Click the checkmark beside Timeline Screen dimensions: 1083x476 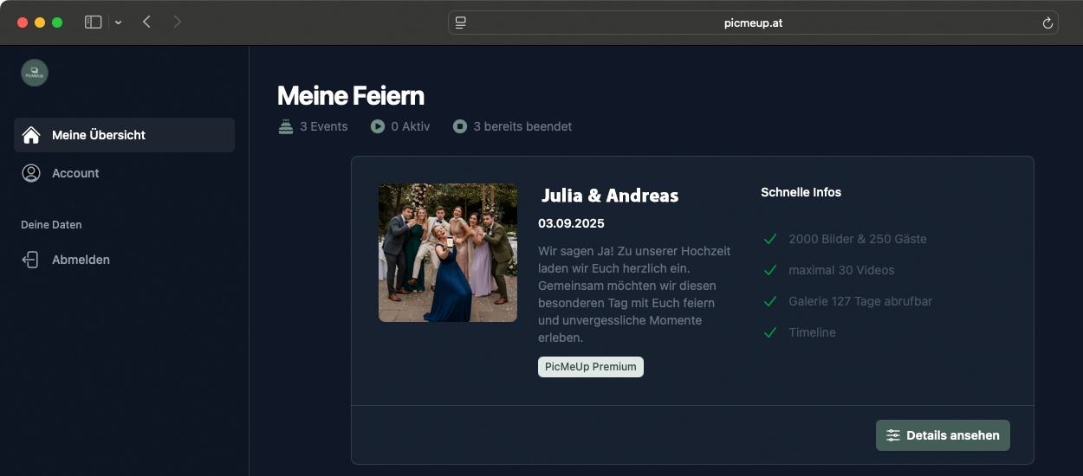click(769, 332)
